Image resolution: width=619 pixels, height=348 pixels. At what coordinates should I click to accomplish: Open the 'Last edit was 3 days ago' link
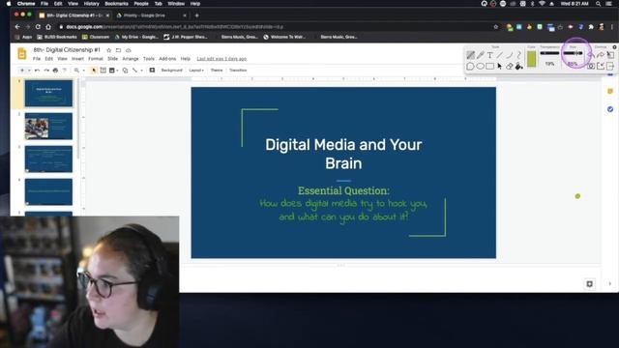(x=221, y=59)
